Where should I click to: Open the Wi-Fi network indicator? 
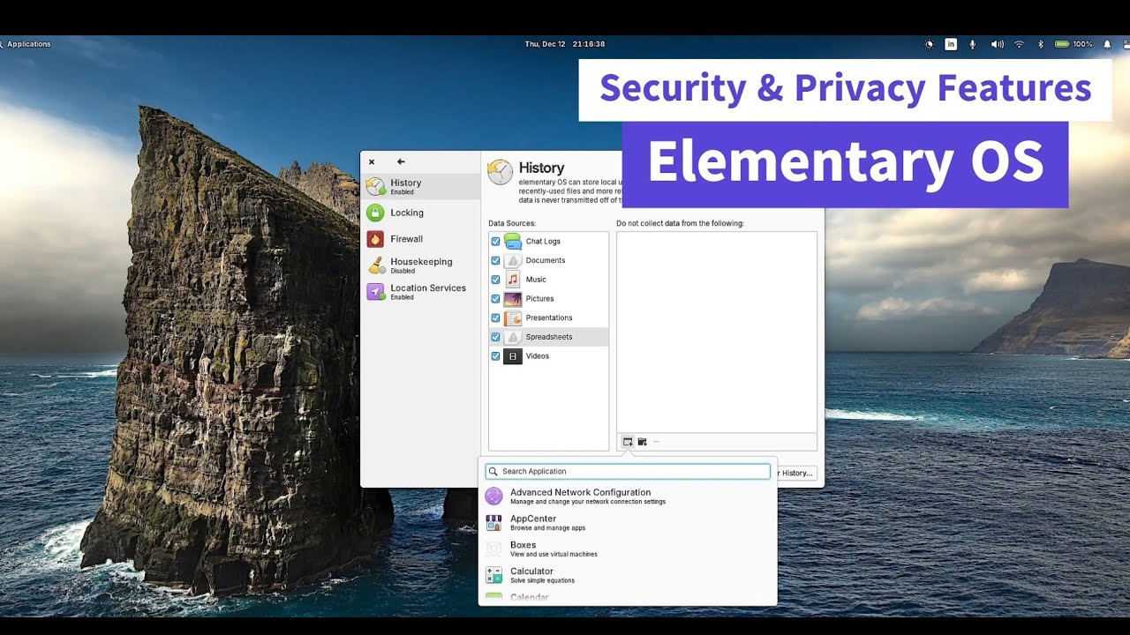pyautogui.click(x=1019, y=44)
